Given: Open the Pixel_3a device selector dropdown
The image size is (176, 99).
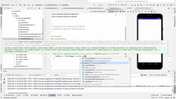Looking at the screenshot, I should [118, 5].
